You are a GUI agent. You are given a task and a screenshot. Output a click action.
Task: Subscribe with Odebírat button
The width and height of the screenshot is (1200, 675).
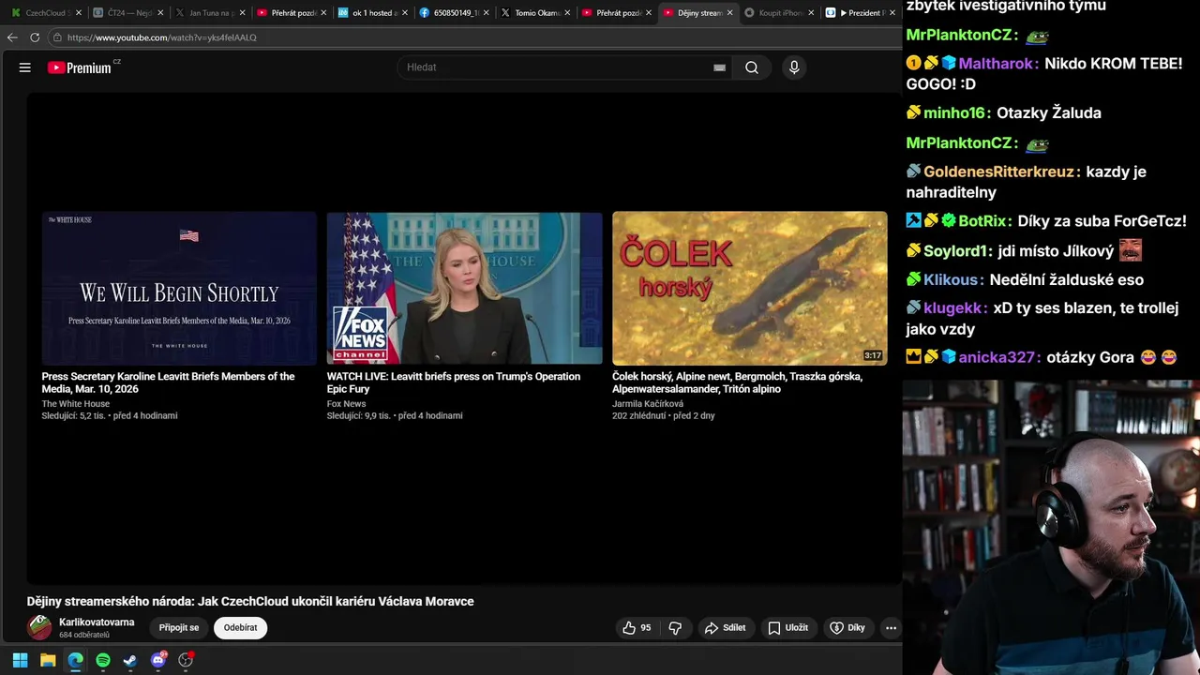[x=241, y=628]
